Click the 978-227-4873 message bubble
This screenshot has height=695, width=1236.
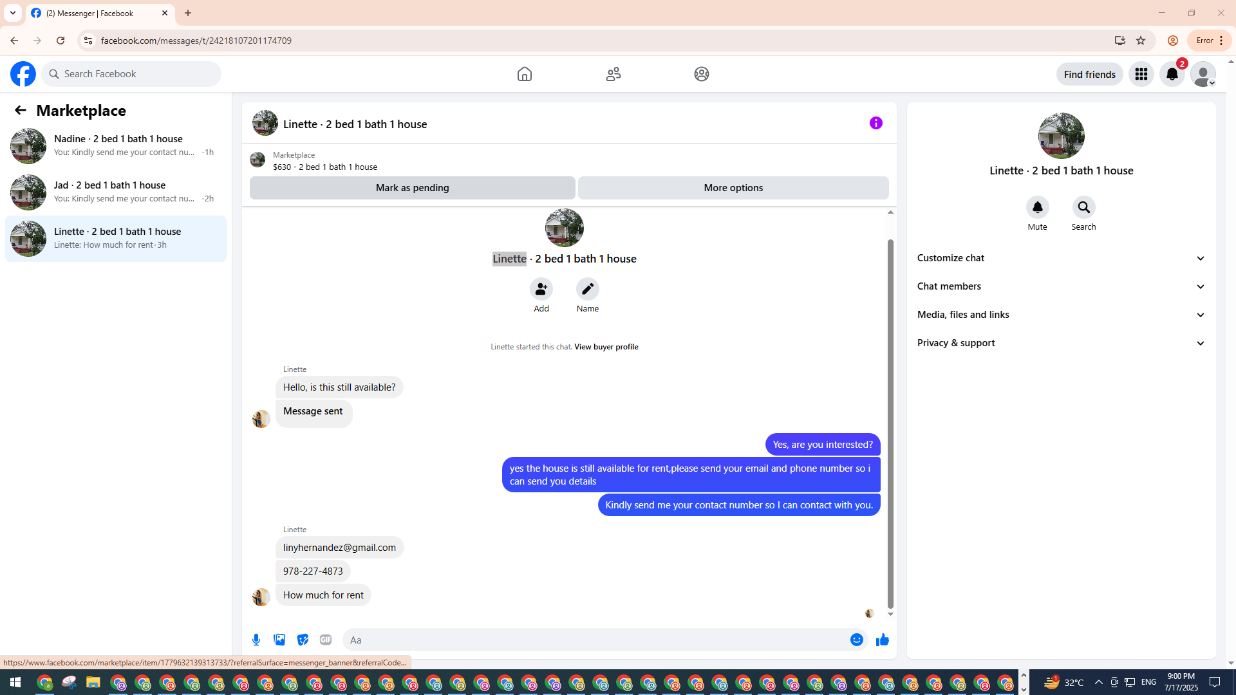click(313, 571)
